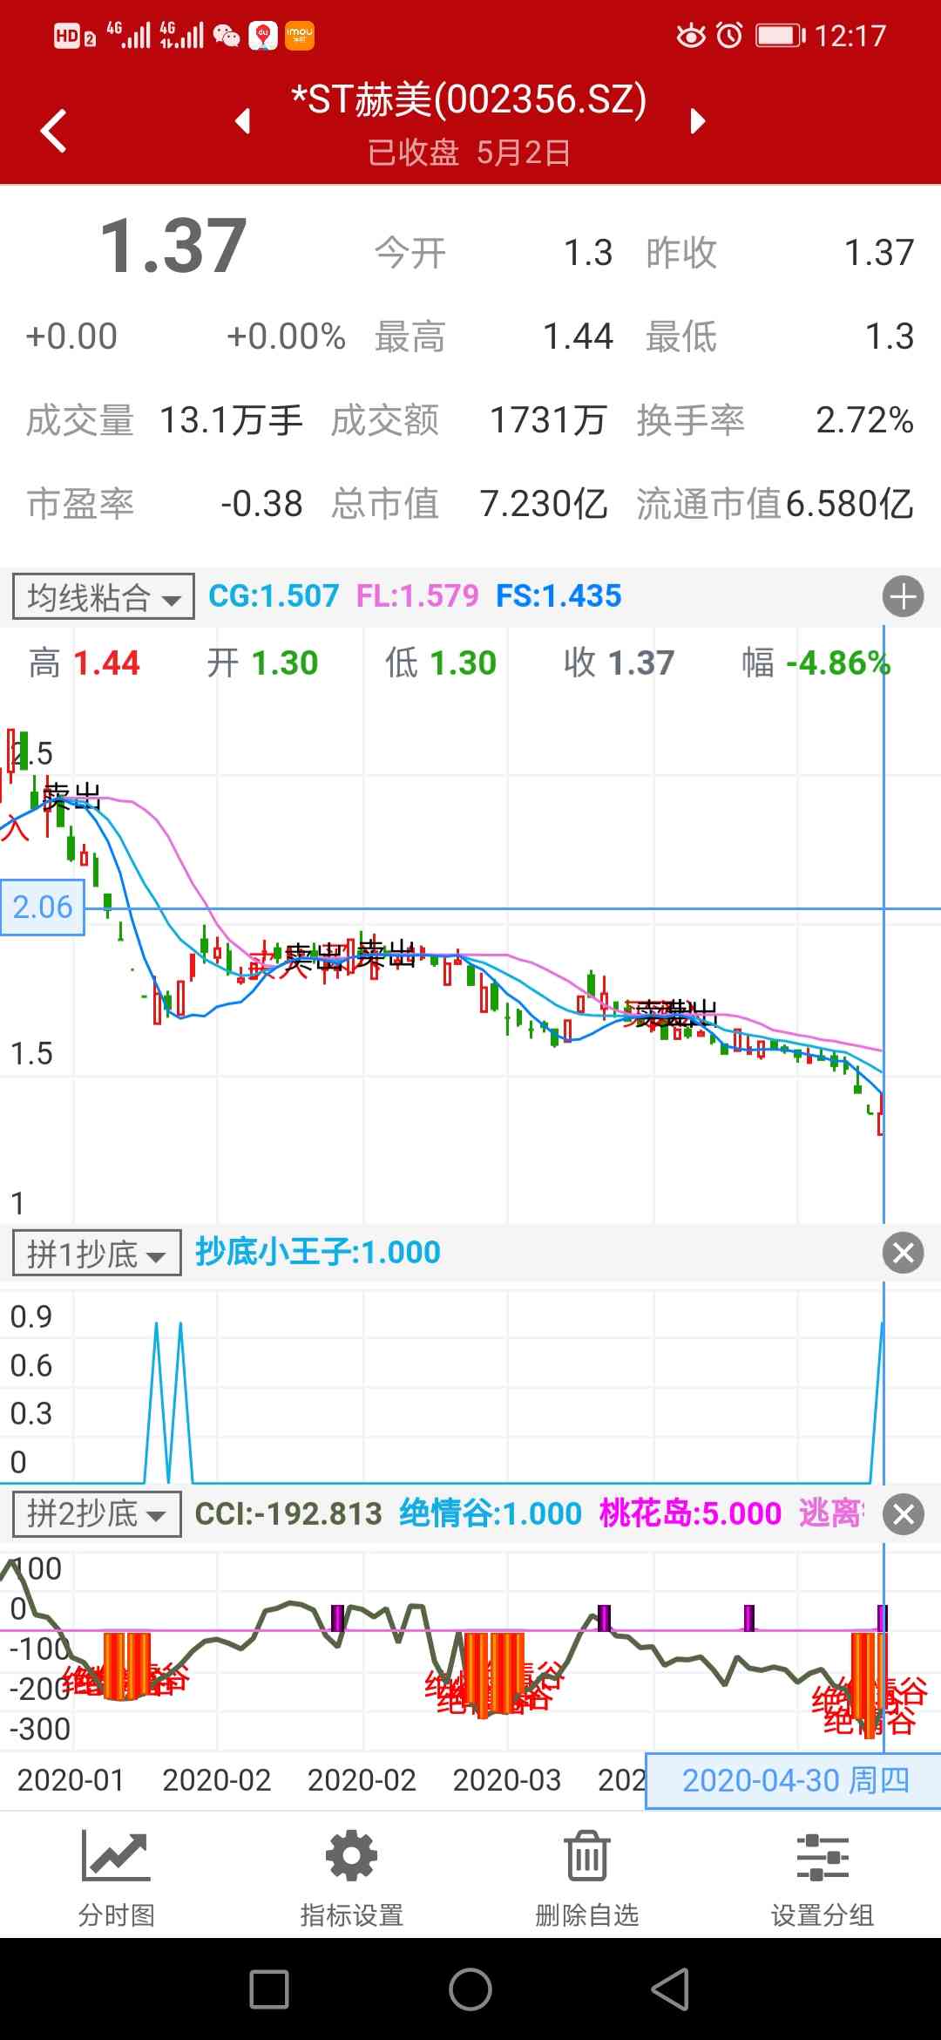The height and width of the screenshot is (2040, 941).
Task: Open 设置分组 group settings
Action: 822,1878
